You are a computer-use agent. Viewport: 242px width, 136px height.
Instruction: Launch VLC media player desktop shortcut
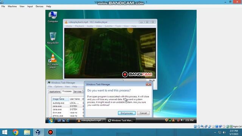coord(53,61)
